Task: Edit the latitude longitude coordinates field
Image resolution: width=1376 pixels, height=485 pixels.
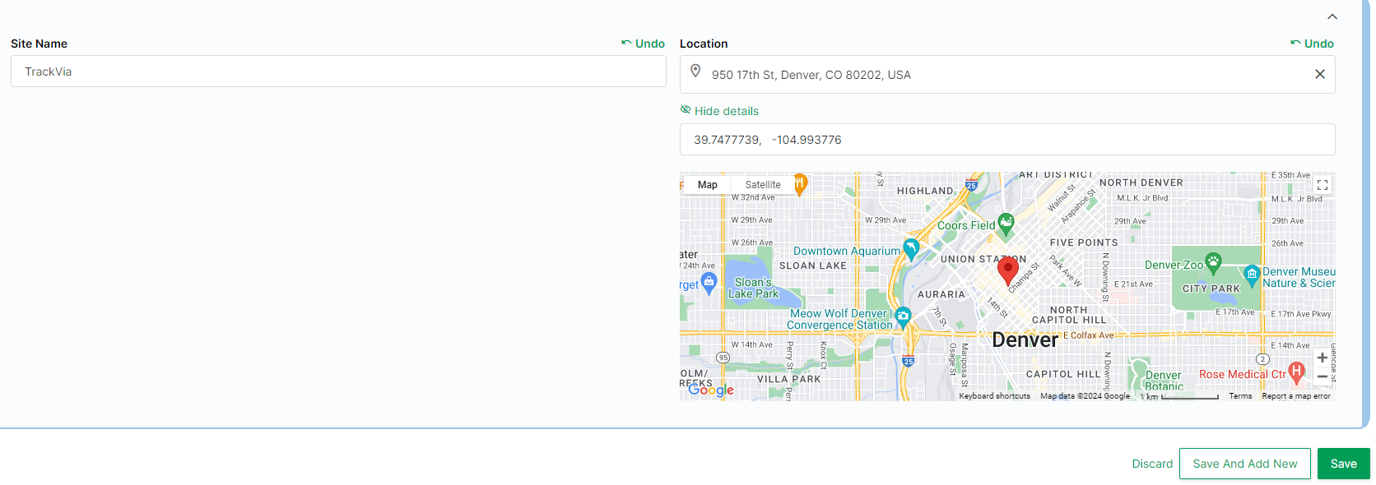Action: click(1007, 140)
